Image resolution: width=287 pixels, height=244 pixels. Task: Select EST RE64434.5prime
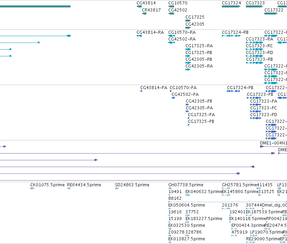click(84, 185)
